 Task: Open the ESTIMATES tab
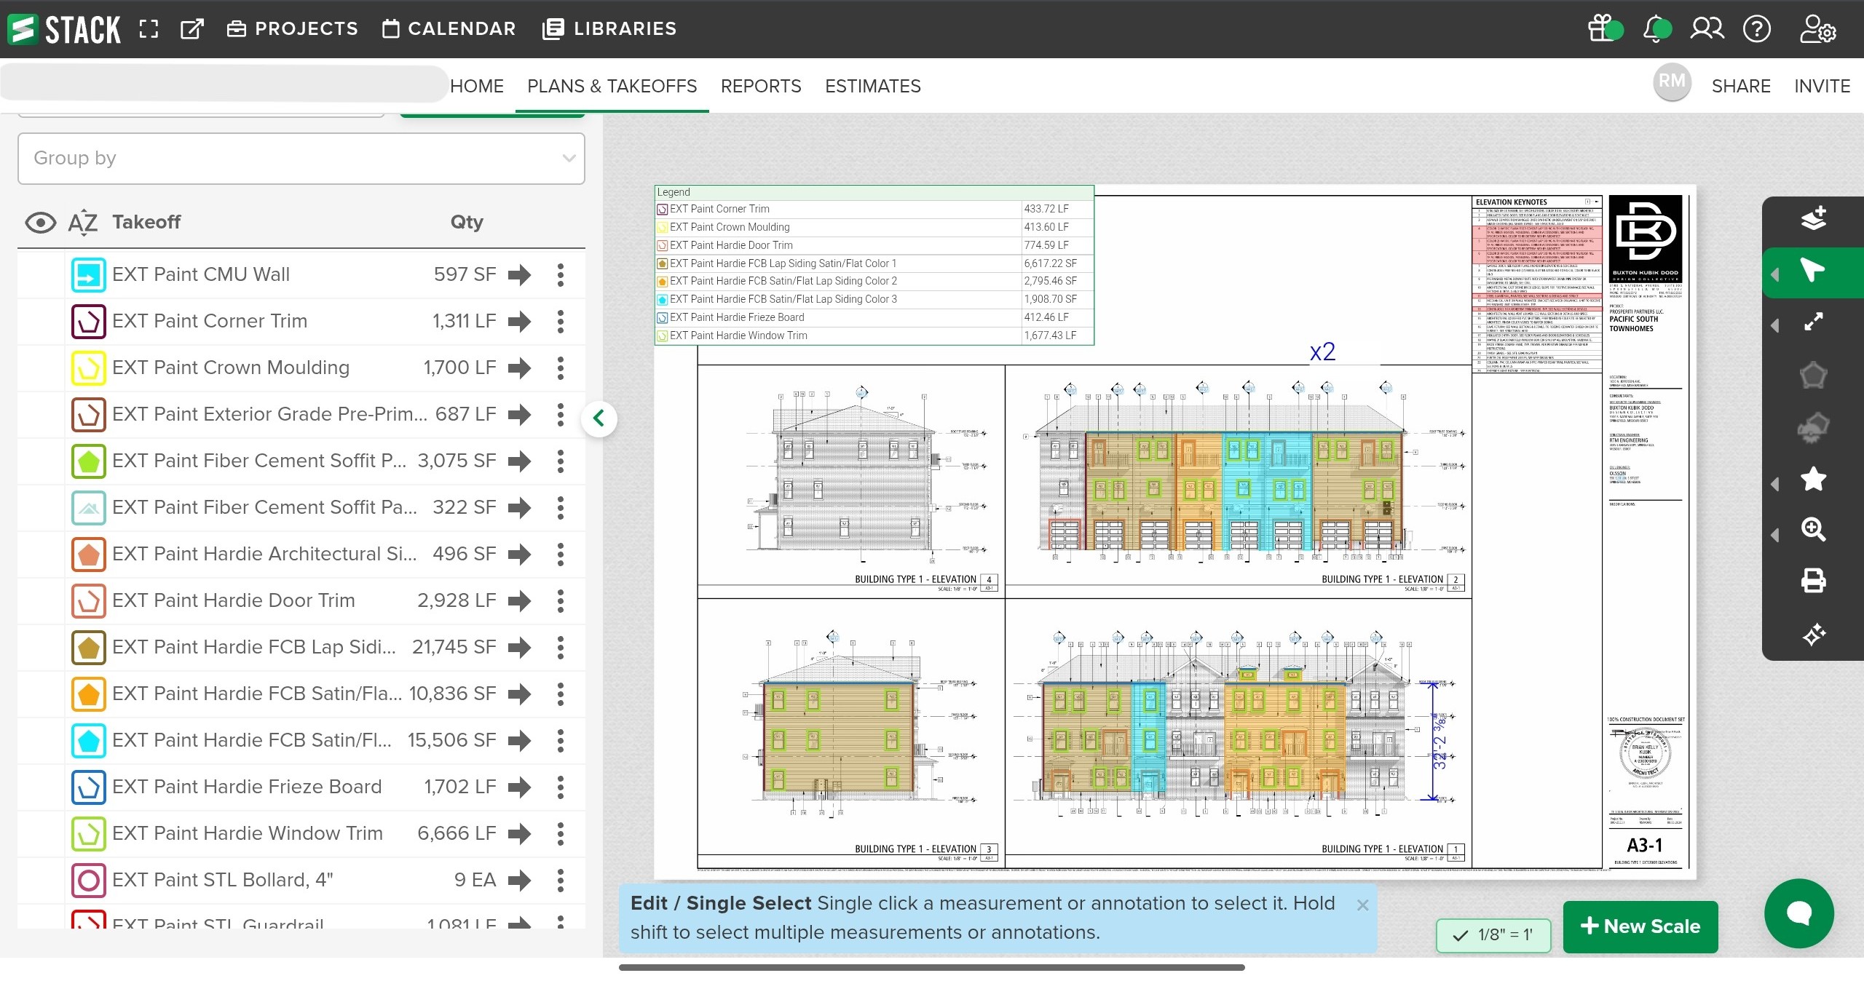point(872,87)
